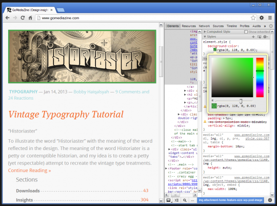This screenshot has width=277, height=206.
Task: Click the breadcrumb ellipsis button
Action: [x=192, y=200]
